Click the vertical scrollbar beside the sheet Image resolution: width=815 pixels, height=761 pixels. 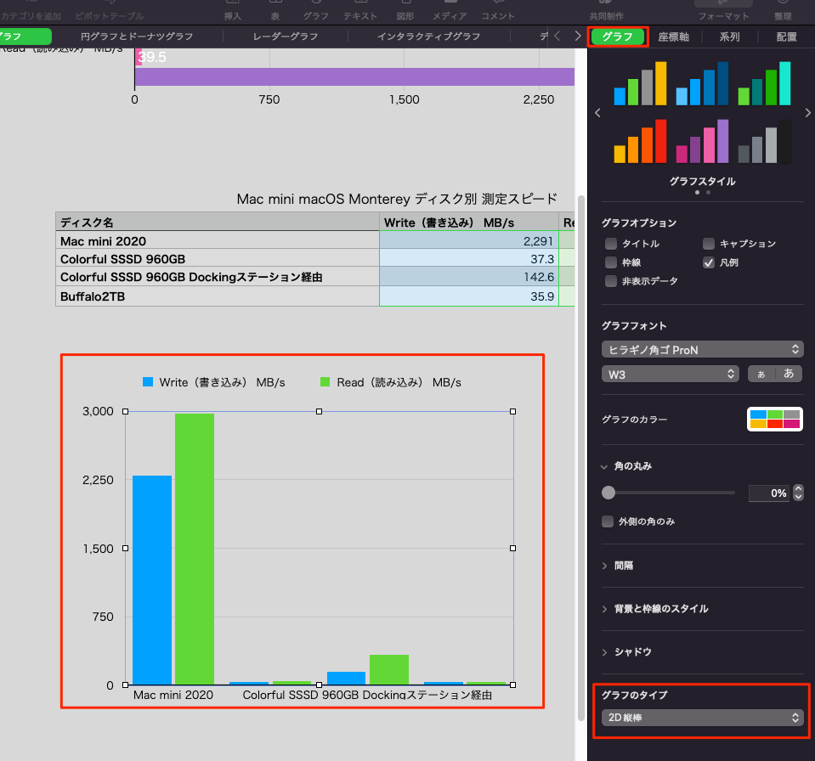pos(580,458)
